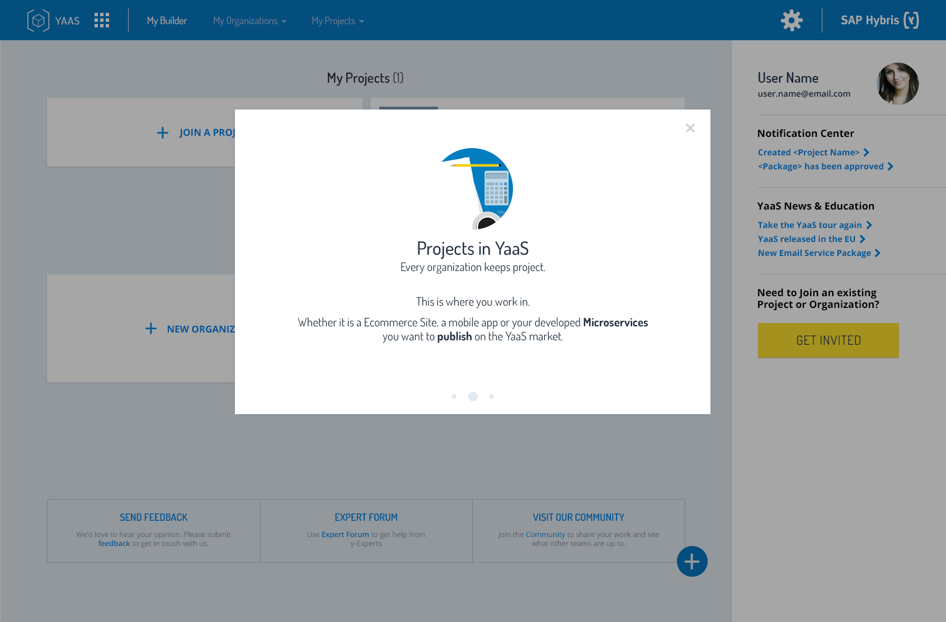
Task: Click the SAP Hybris logo
Action: coord(879,21)
